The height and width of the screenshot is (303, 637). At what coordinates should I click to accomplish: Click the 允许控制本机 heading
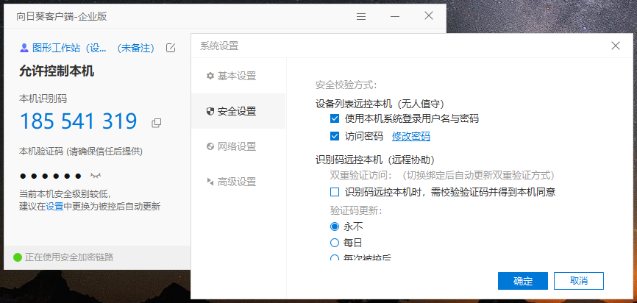click(x=57, y=71)
